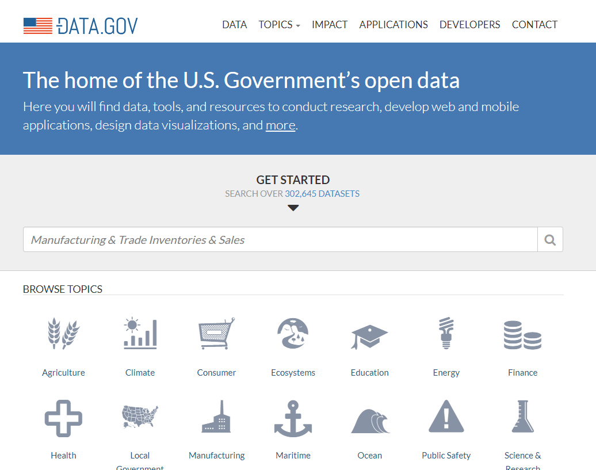Click the Science & Research topic label
The height and width of the screenshot is (470, 596).
[522, 461]
